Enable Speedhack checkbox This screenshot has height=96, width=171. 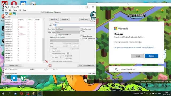pyautogui.click(x=81, y=38)
